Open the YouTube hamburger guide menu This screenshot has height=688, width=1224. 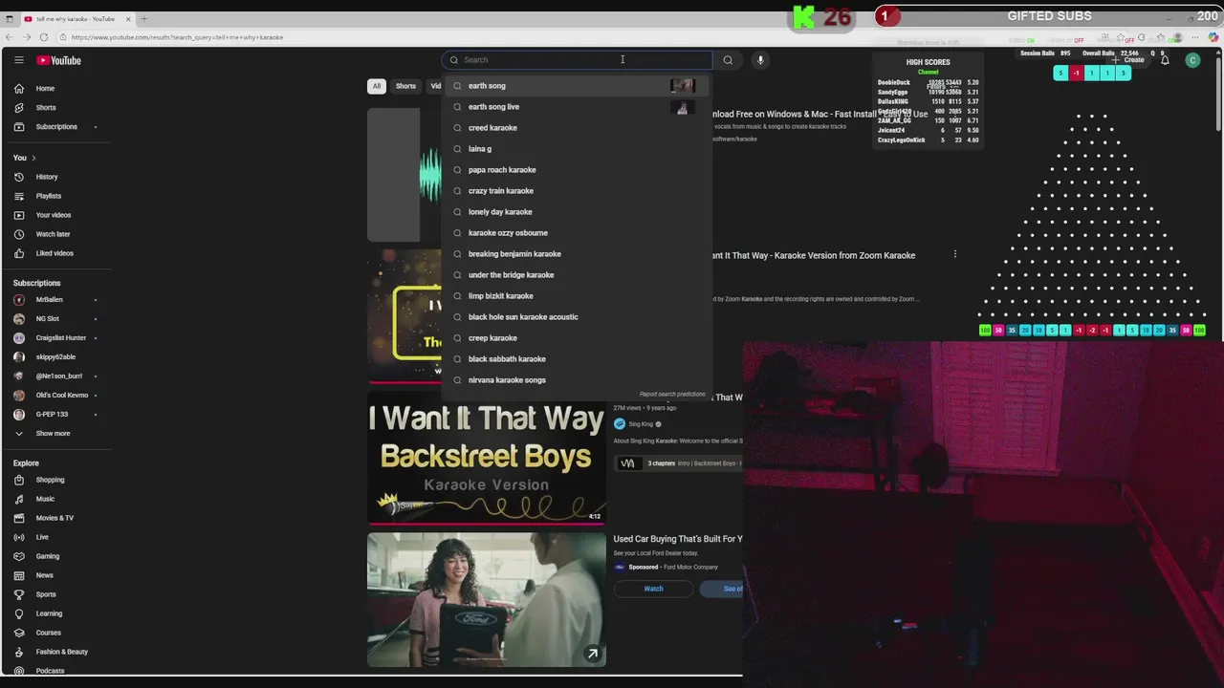[18, 60]
